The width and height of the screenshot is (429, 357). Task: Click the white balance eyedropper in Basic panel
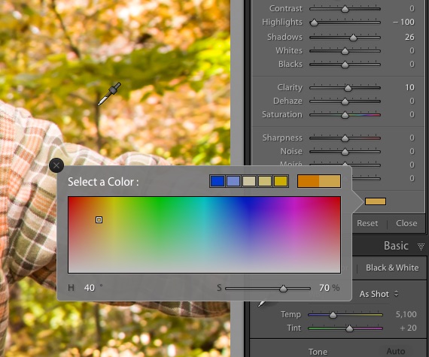[x=262, y=303]
